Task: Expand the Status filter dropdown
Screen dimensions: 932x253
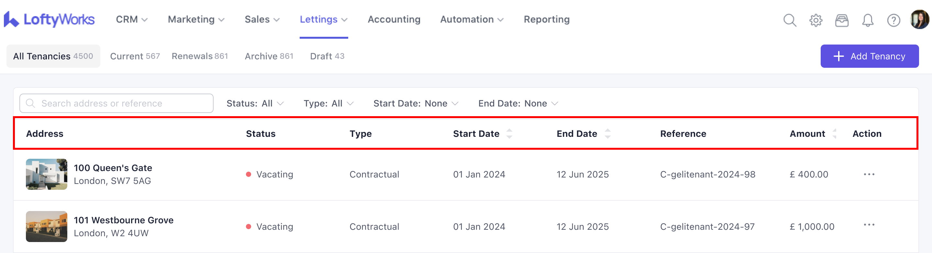Action: tap(255, 104)
